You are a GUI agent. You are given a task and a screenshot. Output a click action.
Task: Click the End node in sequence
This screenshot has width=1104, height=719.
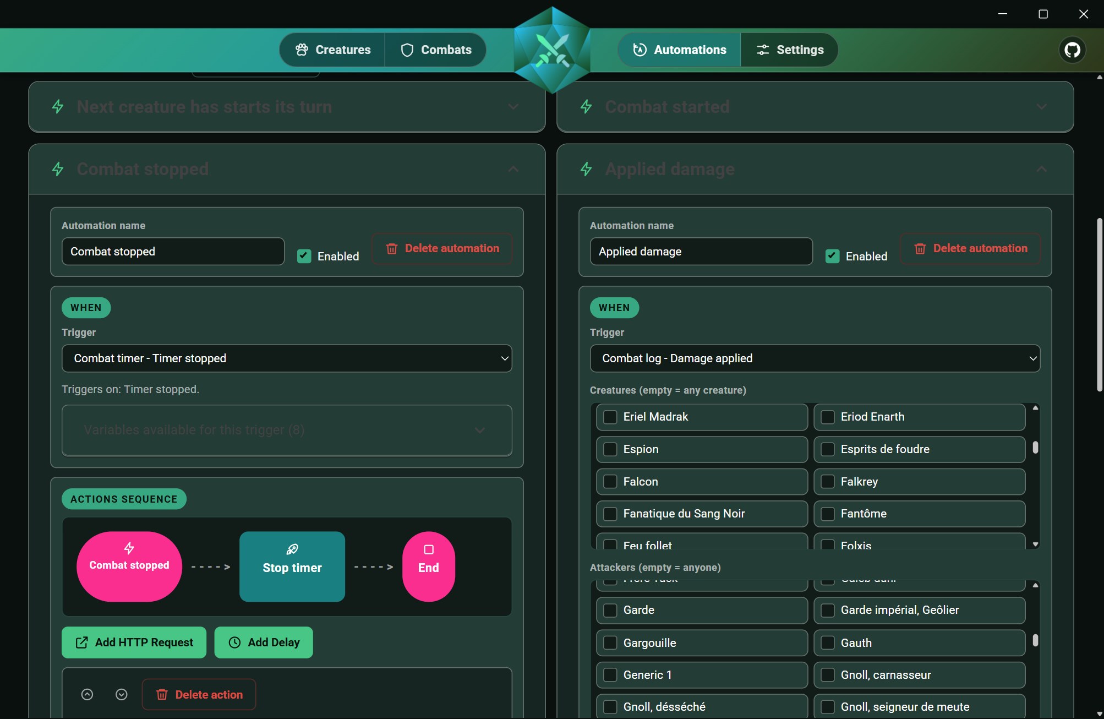[429, 567]
